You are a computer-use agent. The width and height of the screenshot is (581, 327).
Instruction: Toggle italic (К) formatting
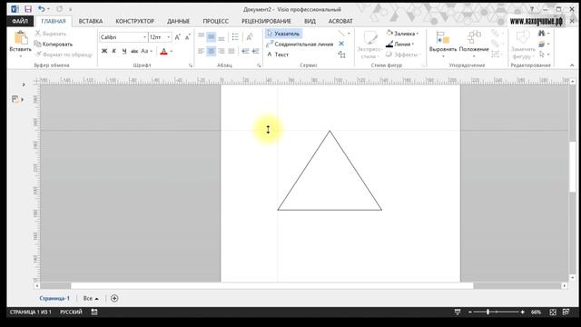pyautogui.click(x=114, y=51)
